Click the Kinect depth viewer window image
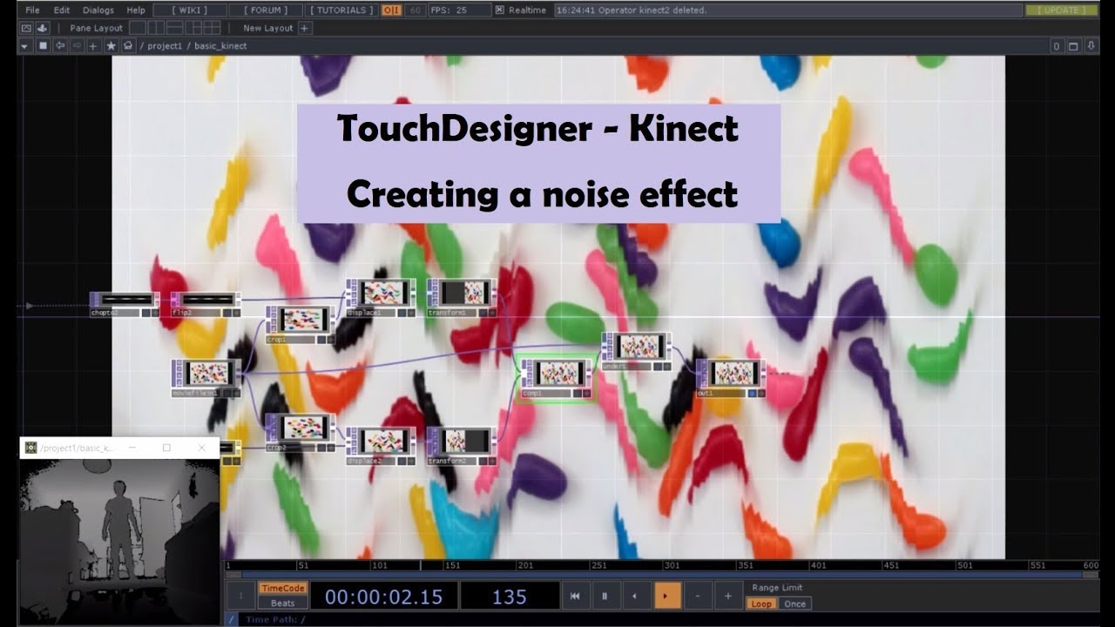Screen dimensions: 1115x627 tap(119, 540)
